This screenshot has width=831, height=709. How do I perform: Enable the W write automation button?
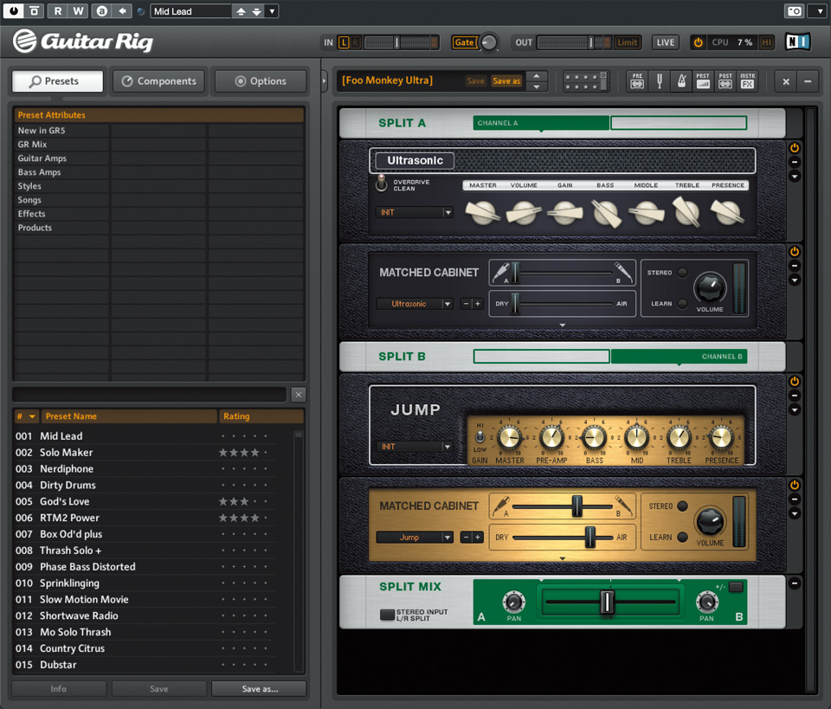click(79, 11)
